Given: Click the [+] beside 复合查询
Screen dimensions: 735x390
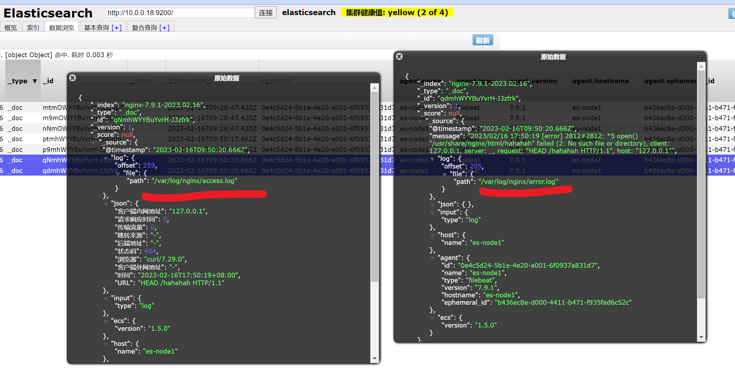Looking at the screenshot, I should pos(164,28).
